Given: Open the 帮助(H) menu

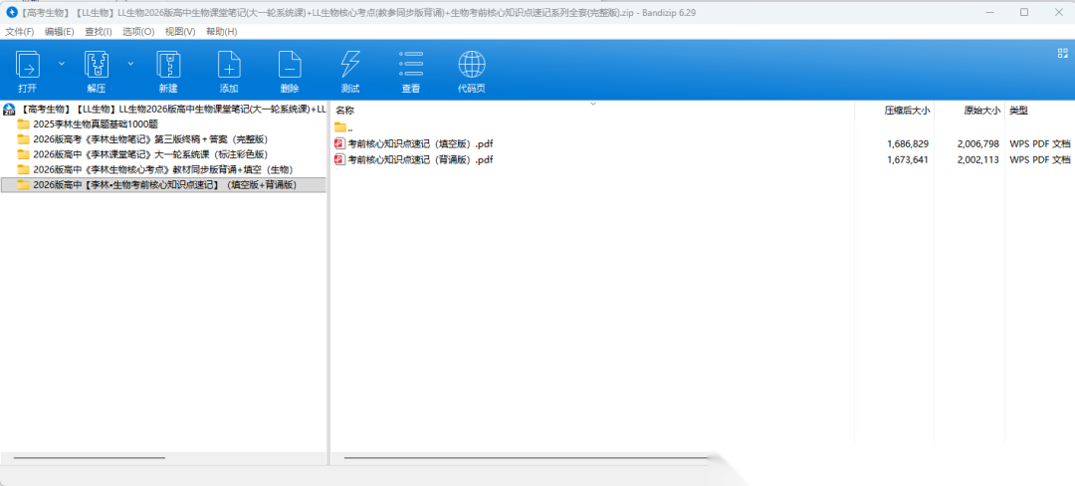Looking at the screenshot, I should pyautogui.click(x=221, y=32).
